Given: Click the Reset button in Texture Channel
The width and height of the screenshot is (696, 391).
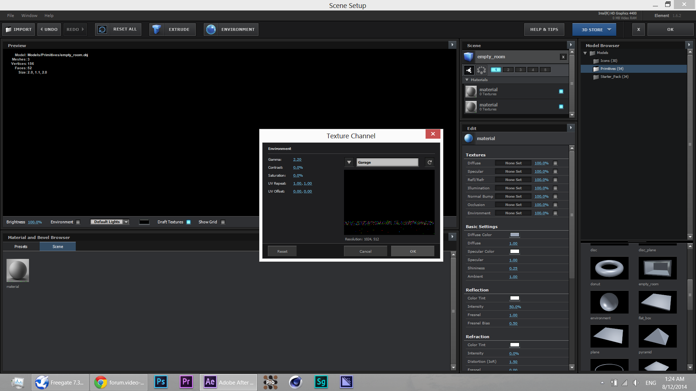Looking at the screenshot, I should point(282,251).
